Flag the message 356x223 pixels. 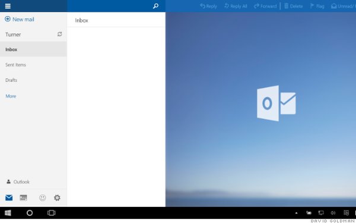click(317, 6)
